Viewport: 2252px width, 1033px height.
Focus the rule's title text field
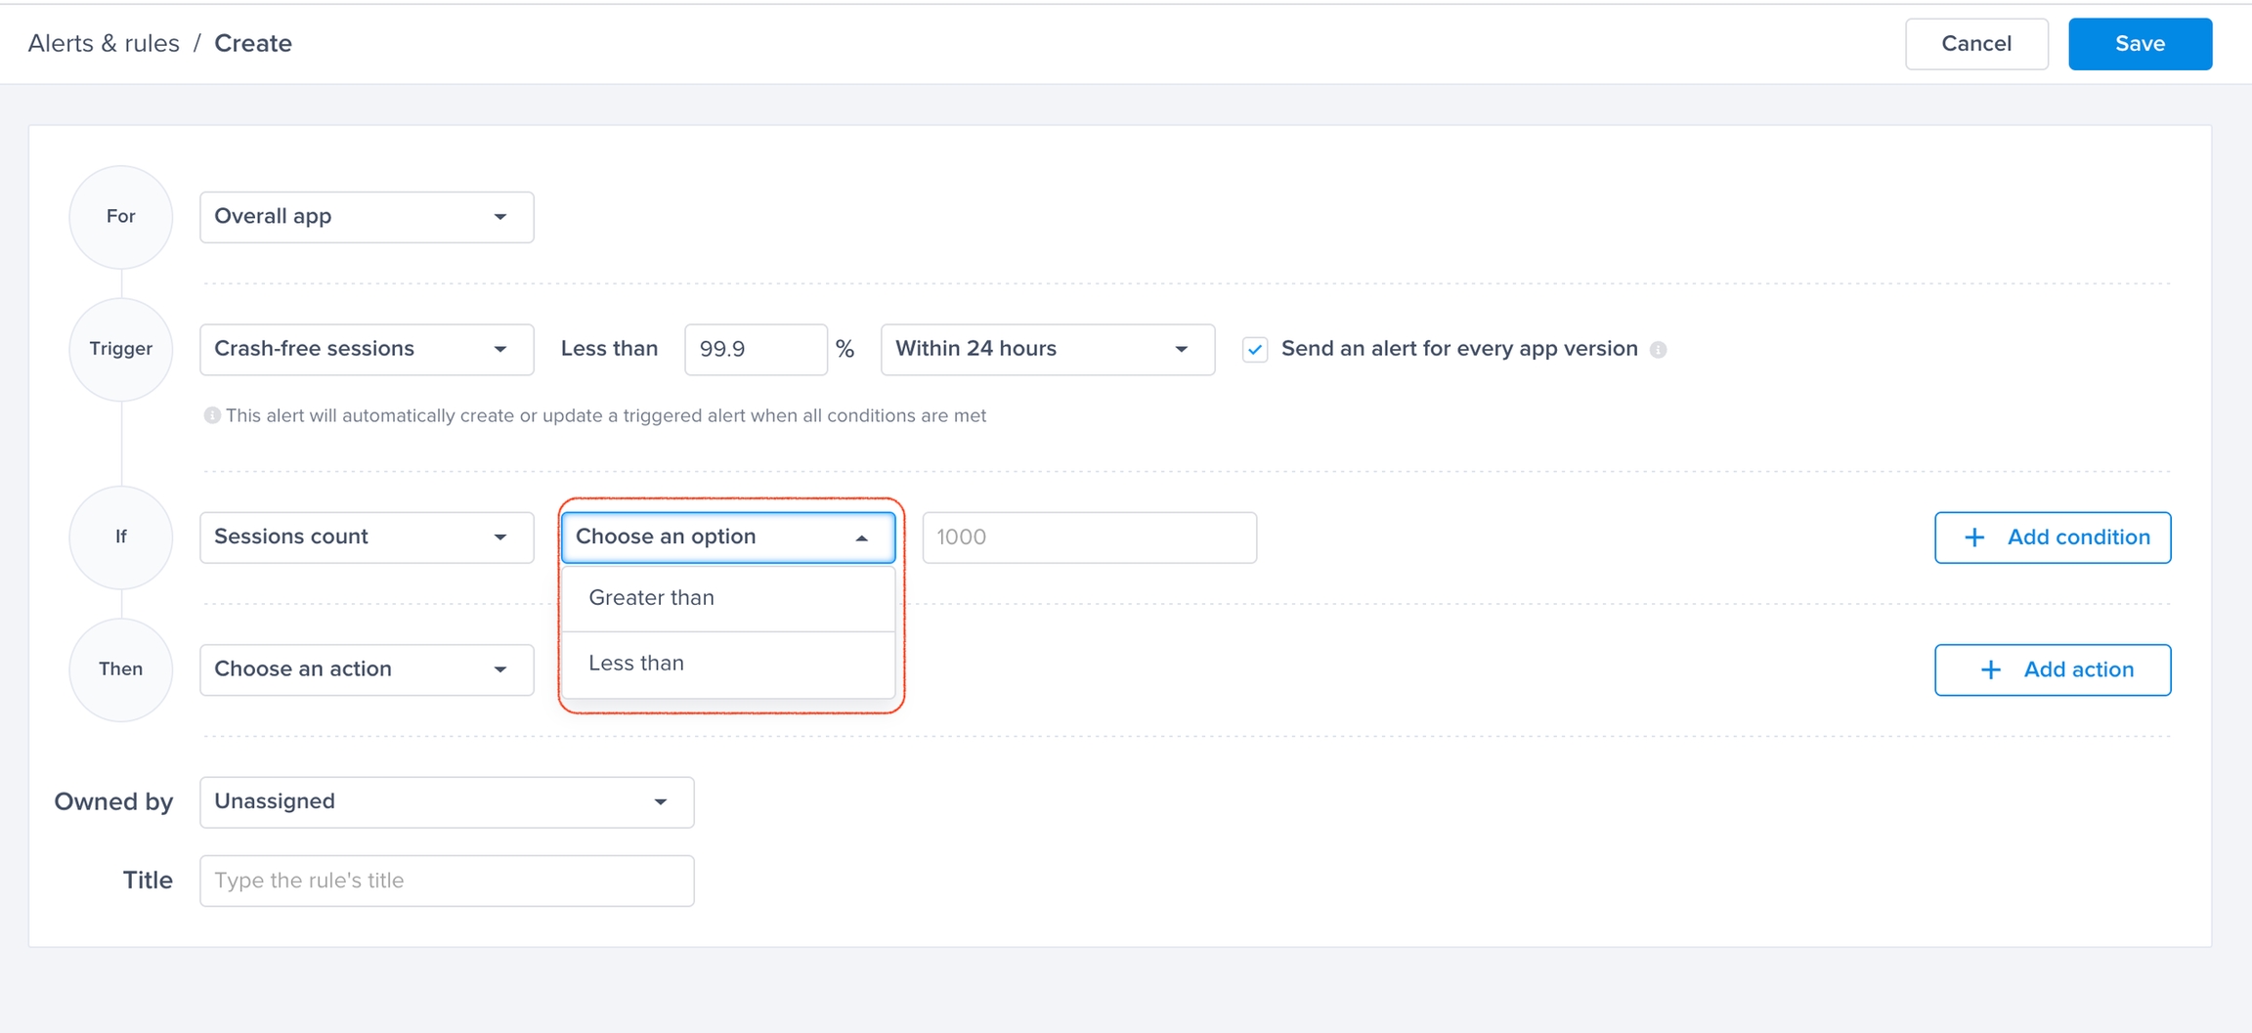coord(447,881)
